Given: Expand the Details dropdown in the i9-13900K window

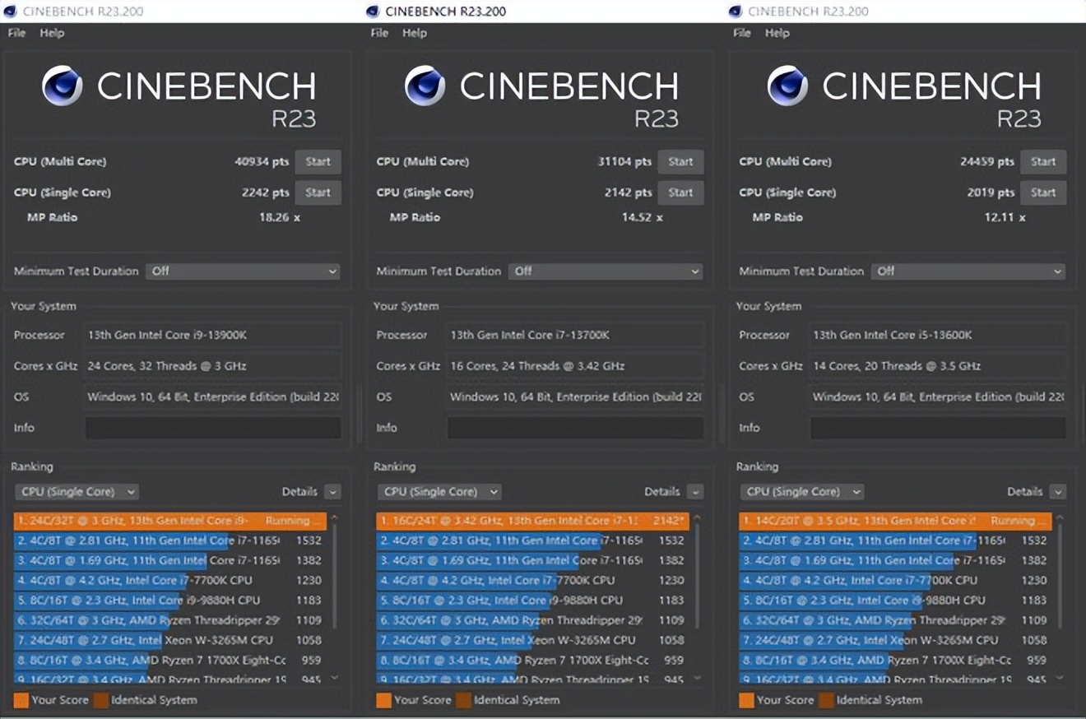Looking at the screenshot, I should click(332, 492).
